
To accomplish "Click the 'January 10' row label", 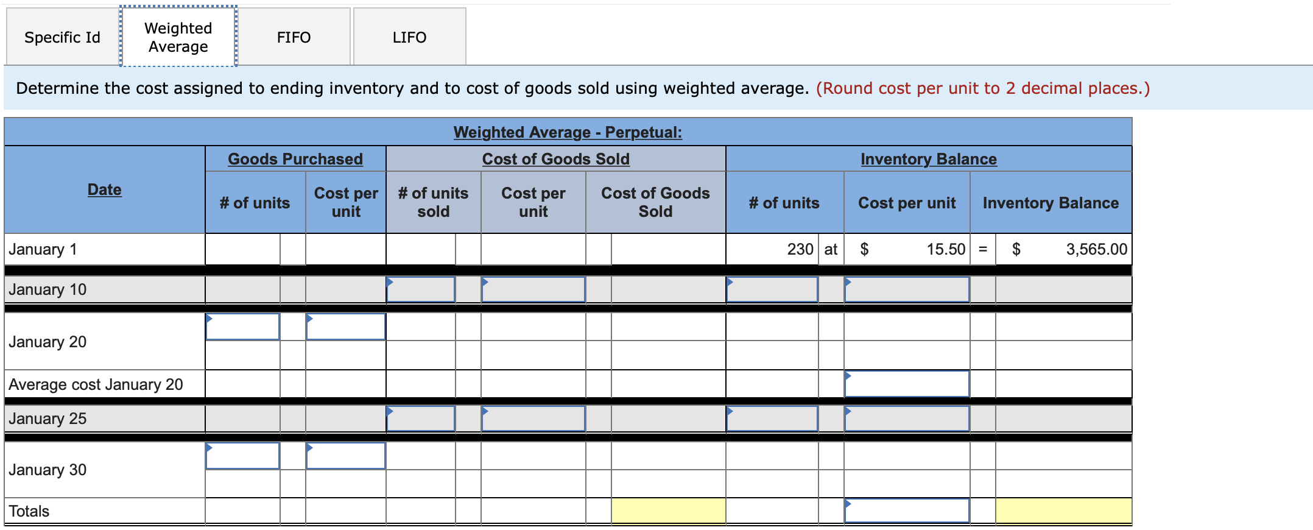I will (x=48, y=289).
